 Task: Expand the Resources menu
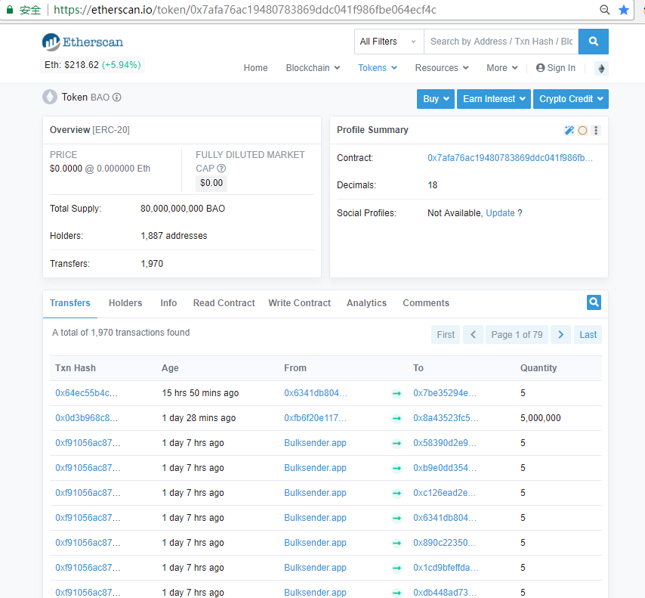tap(442, 68)
